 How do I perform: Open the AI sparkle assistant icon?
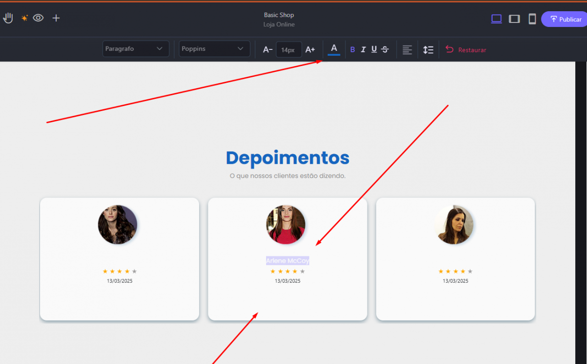[24, 18]
